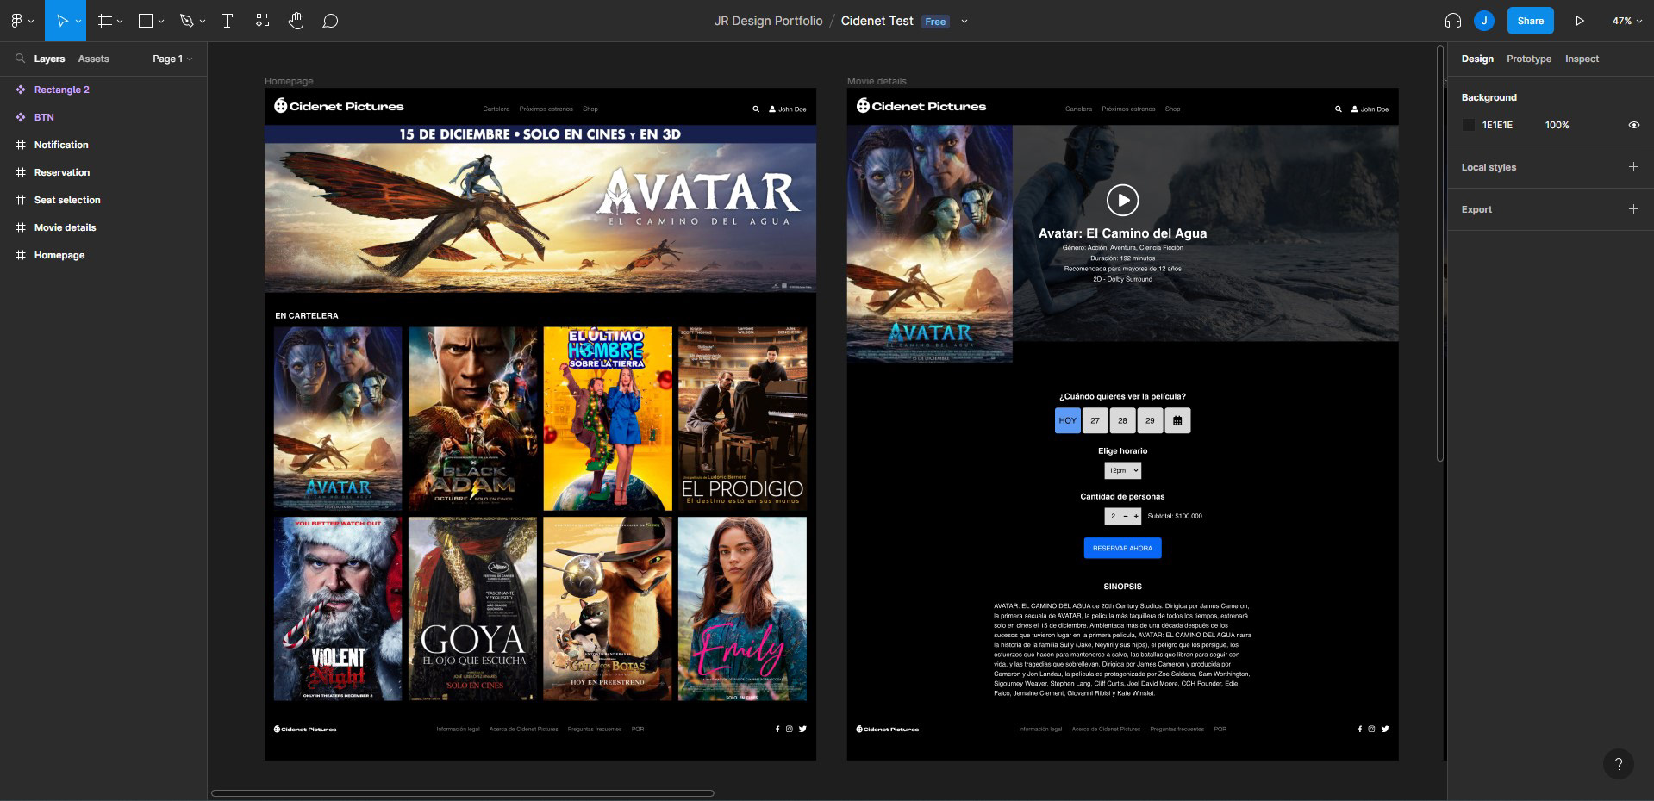Open the 12pm schedule dropdown
Image resolution: width=1654 pixels, height=801 pixels.
[1123, 470]
